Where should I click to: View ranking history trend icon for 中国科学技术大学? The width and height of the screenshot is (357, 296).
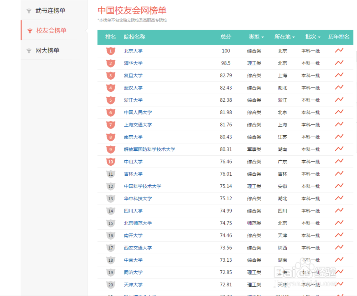339,186
